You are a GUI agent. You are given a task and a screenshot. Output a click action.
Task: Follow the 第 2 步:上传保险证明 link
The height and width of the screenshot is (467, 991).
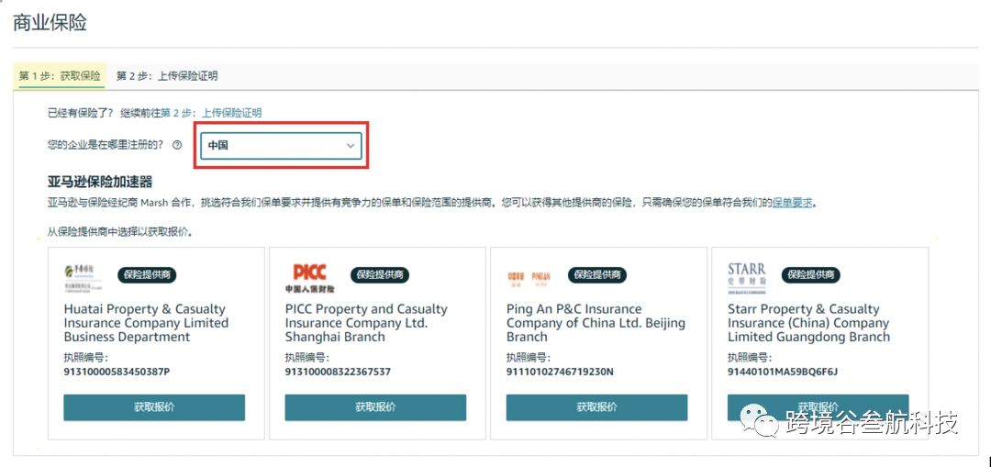pyautogui.click(x=212, y=113)
